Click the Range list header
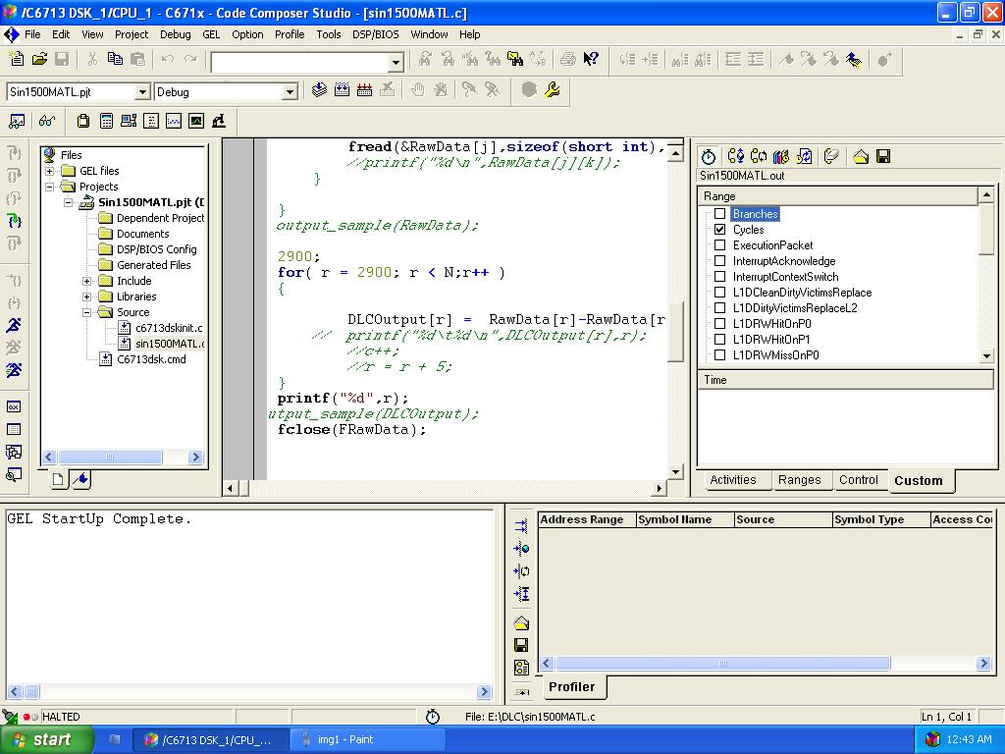This screenshot has height=754, width=1005. pos(838,196)
